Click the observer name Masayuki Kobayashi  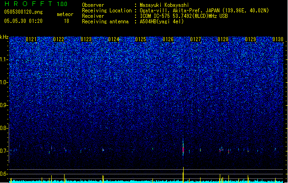(x=164, y=5)
